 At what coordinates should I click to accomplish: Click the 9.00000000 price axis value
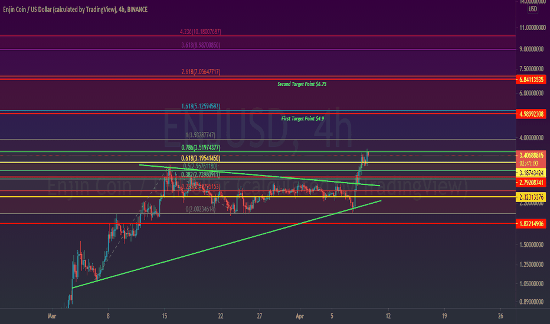(532, 49)
